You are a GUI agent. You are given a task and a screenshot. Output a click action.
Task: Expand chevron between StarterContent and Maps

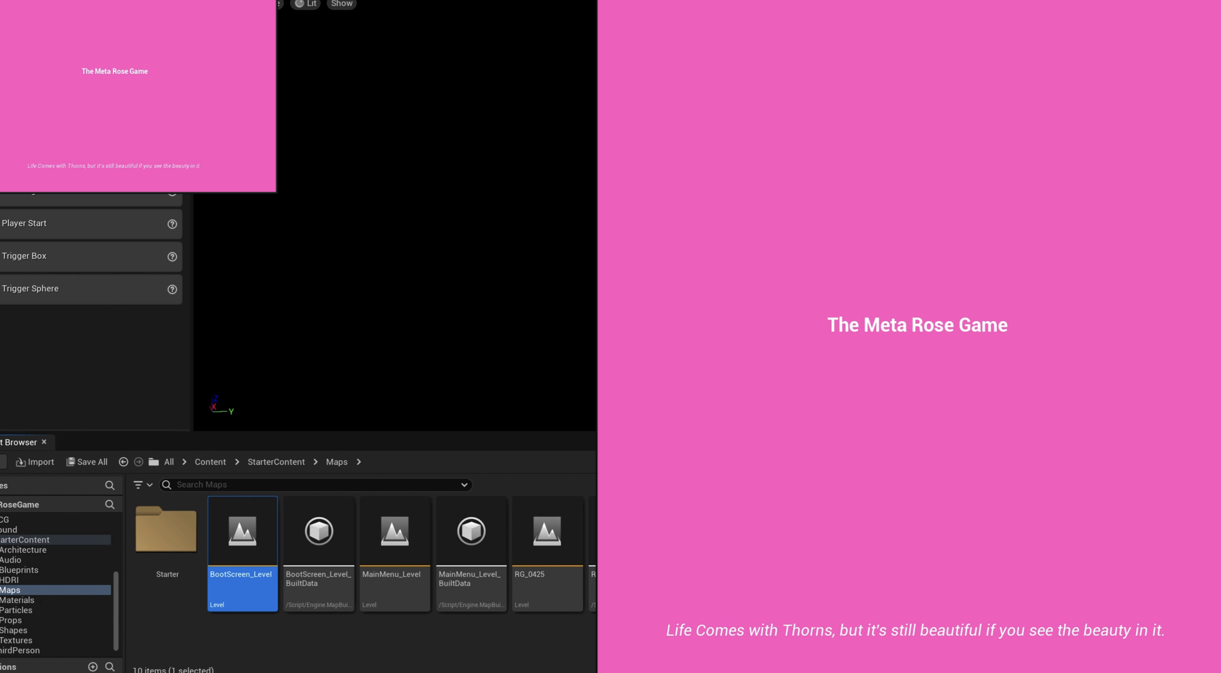pos(316,462)
